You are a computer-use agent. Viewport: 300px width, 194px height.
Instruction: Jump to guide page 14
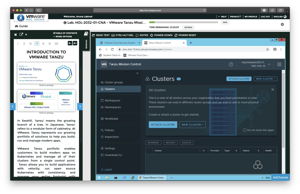(43, 43)
